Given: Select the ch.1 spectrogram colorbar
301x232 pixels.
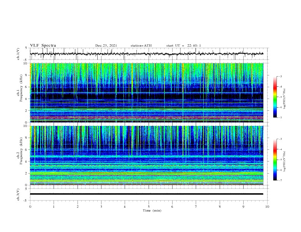Looking at the screenshot, I should coord(275,97).
